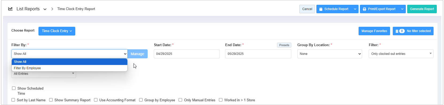Toggle the Group by Employee checkbox
Viewport: 444px width, 105px height.
pyautogui.click(x=141, y=100)
